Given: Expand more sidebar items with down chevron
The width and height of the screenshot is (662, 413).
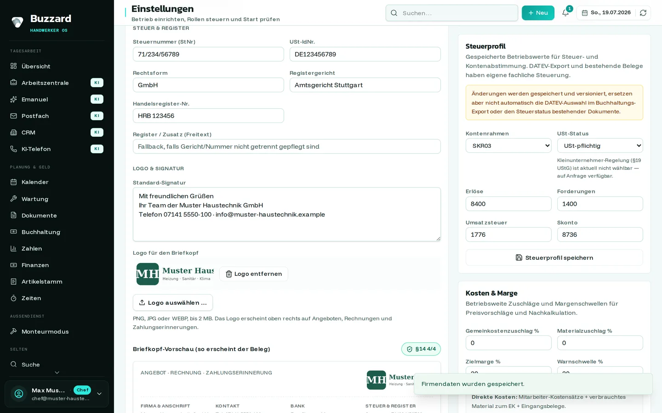Looking at the screenshot, I should click(x=57, y=373).
